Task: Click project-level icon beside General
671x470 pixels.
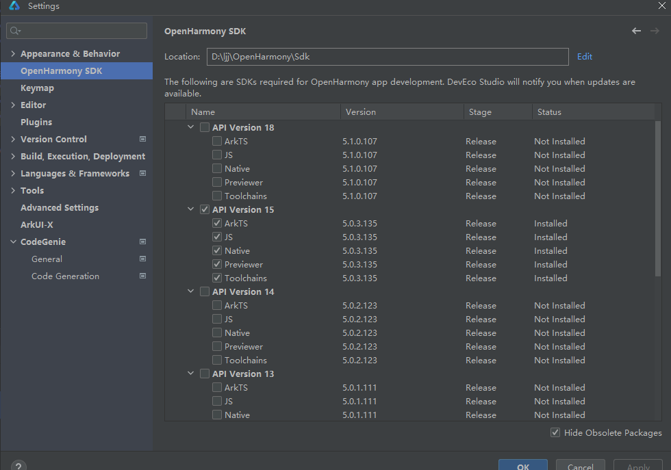Action: [143, 259]
